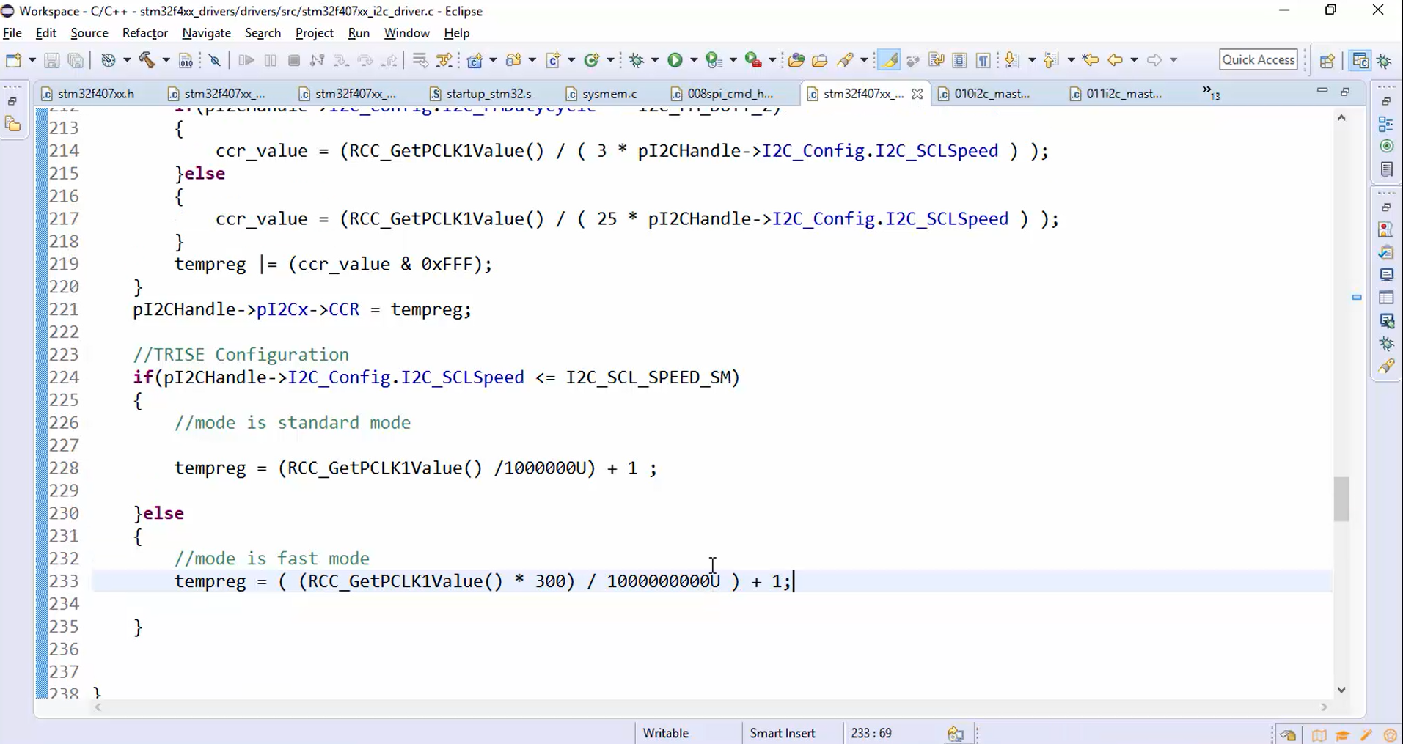
Task: Open the Refactor menu
Action: pyautogui.click(x=144, y=33)
